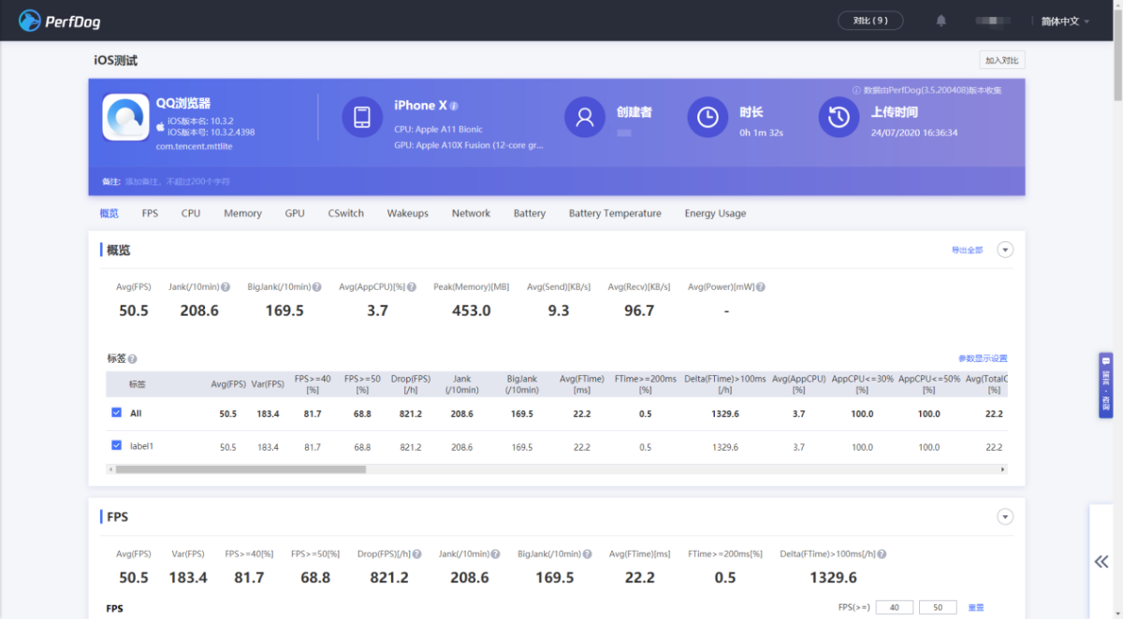Open the 简体中文 language dropdown
This screenshot has width=1123, height=619.
tap(1065, 21)
